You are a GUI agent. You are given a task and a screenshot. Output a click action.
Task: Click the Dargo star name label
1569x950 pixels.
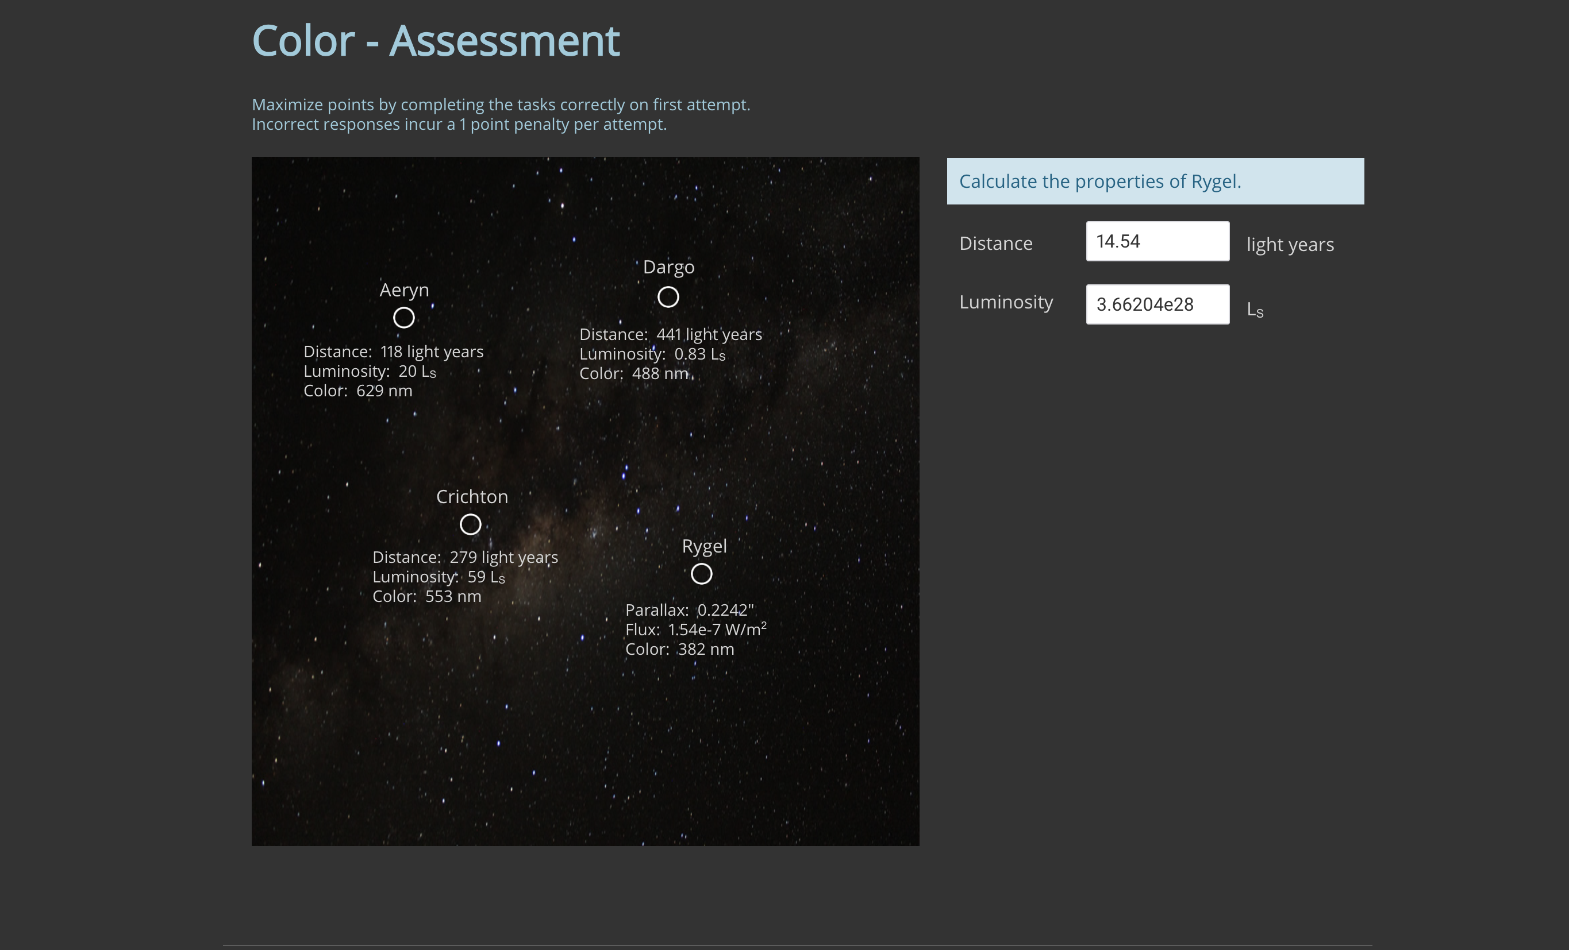668,267
